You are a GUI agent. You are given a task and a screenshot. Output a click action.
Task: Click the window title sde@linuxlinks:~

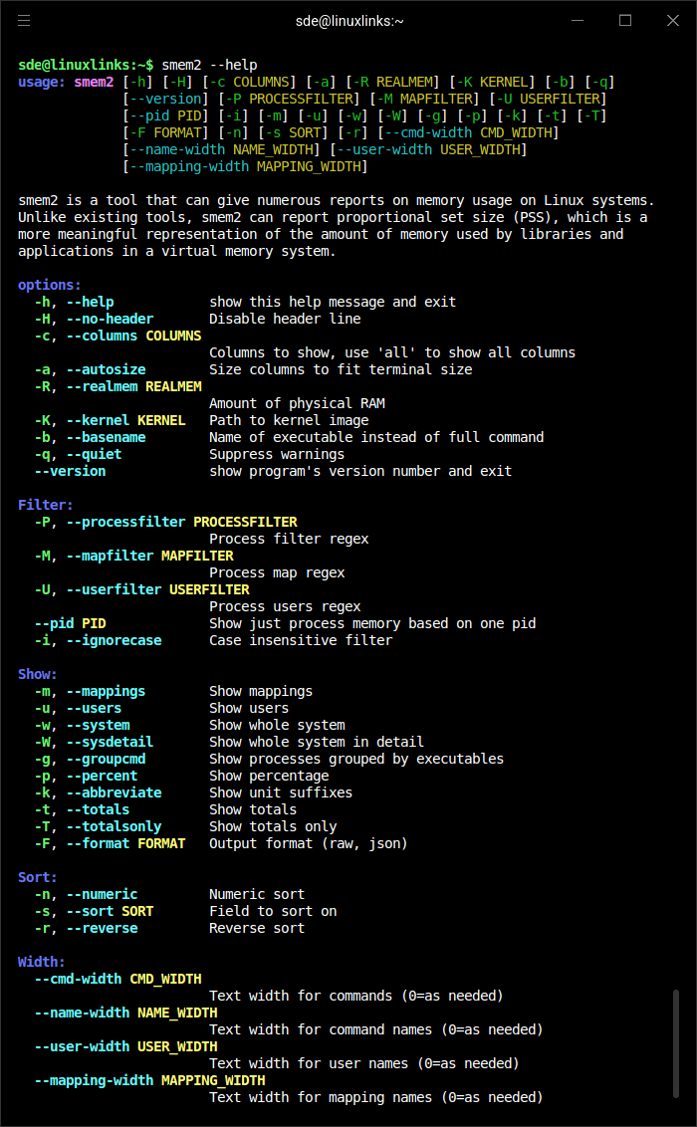[349, 21]
